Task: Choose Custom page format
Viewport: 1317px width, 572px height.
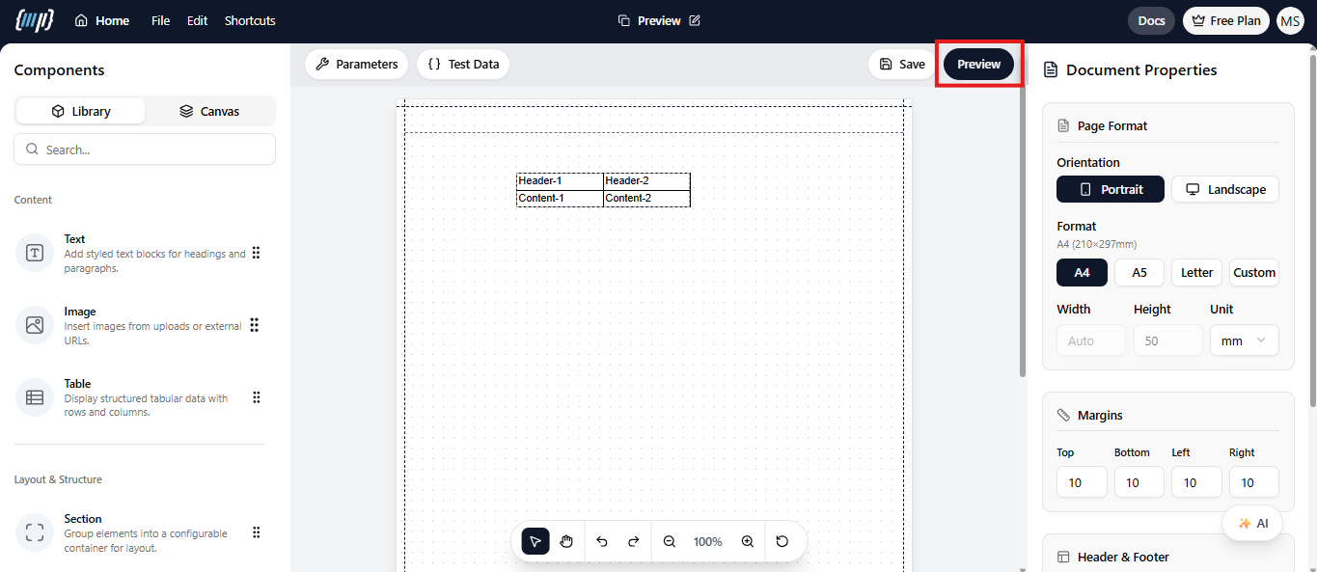Action: pyautogui.click(x=1254, y=272)
